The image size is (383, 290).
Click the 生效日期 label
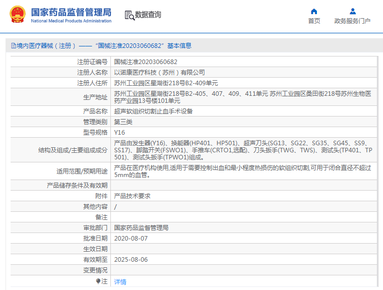tap(95, 249)
